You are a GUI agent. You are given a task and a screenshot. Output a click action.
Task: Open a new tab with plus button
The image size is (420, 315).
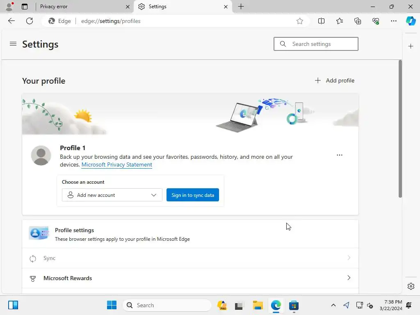point(241,7)
